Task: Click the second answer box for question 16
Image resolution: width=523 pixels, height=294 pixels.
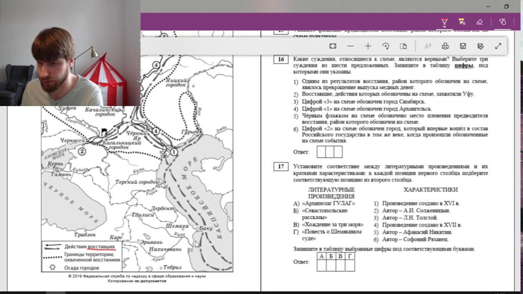Action: [329, 152]
